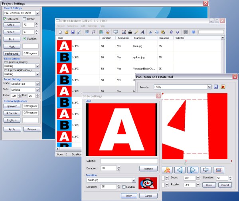Click the text 'A' subtitle icon in the toolbar

[142, 32]
